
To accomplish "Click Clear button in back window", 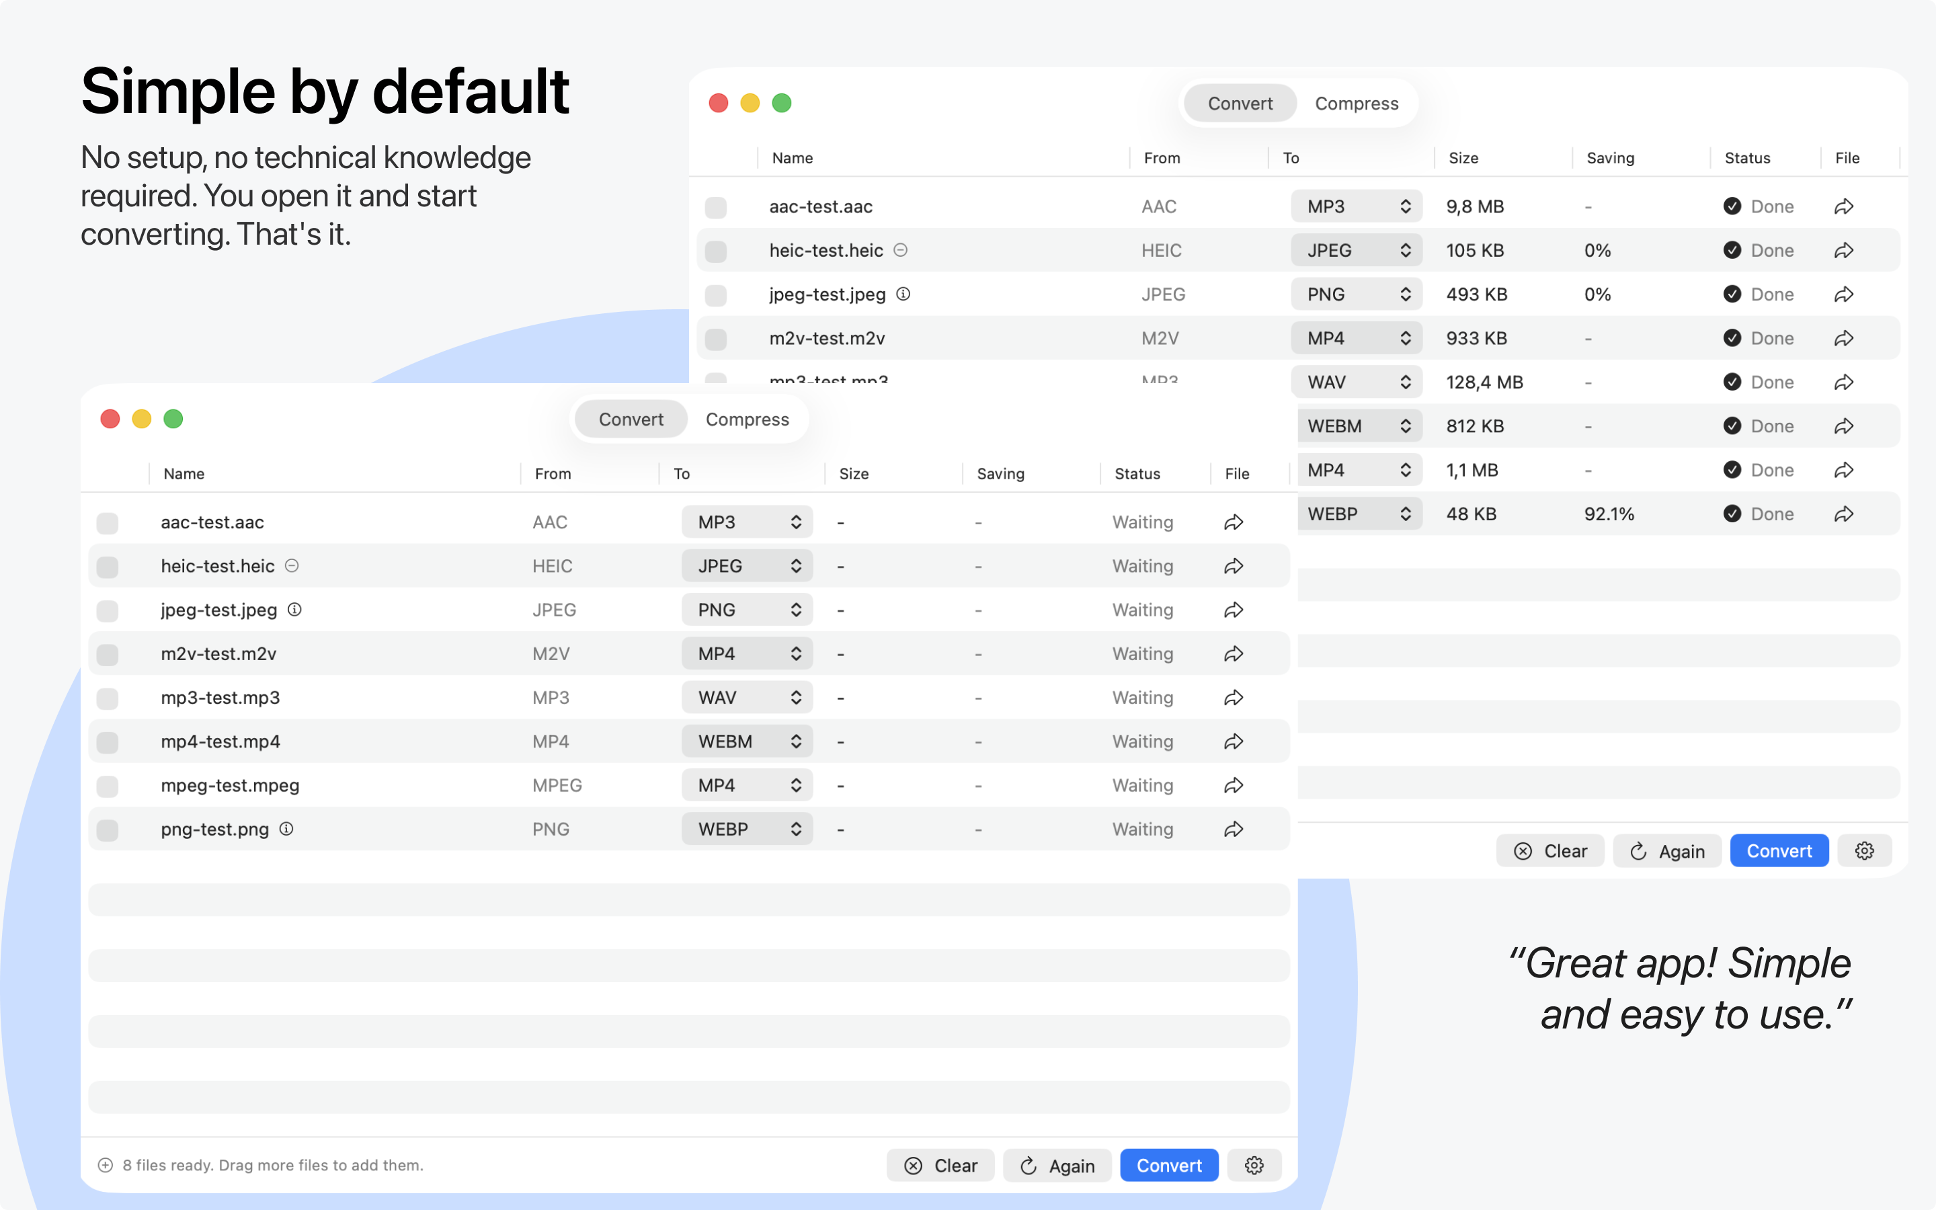I will (x=1549, y=850).
